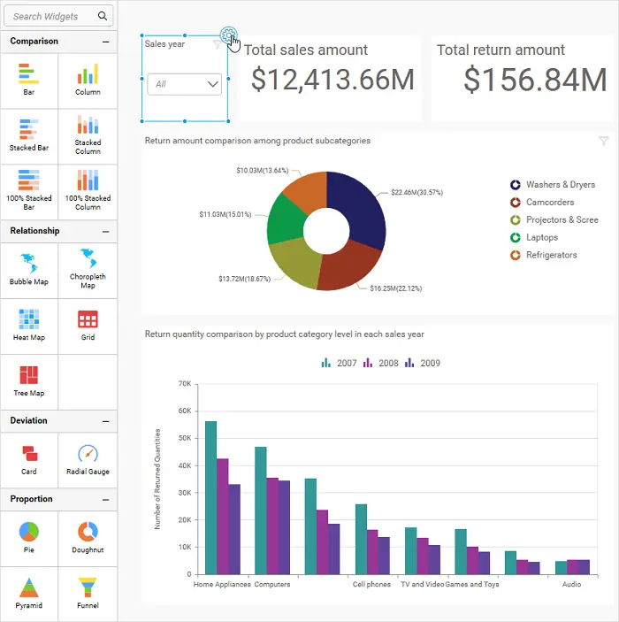The height and width of the screenshot is (622, 619).
Task: Toggle 2007 series in chart legend
Action: pos(338,363)
